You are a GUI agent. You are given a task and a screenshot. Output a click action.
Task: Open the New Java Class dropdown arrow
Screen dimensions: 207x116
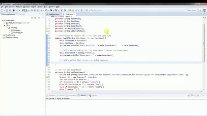67,10
